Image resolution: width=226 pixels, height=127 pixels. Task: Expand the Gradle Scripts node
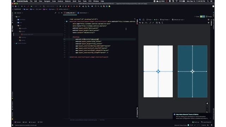[x=15, y=43]
